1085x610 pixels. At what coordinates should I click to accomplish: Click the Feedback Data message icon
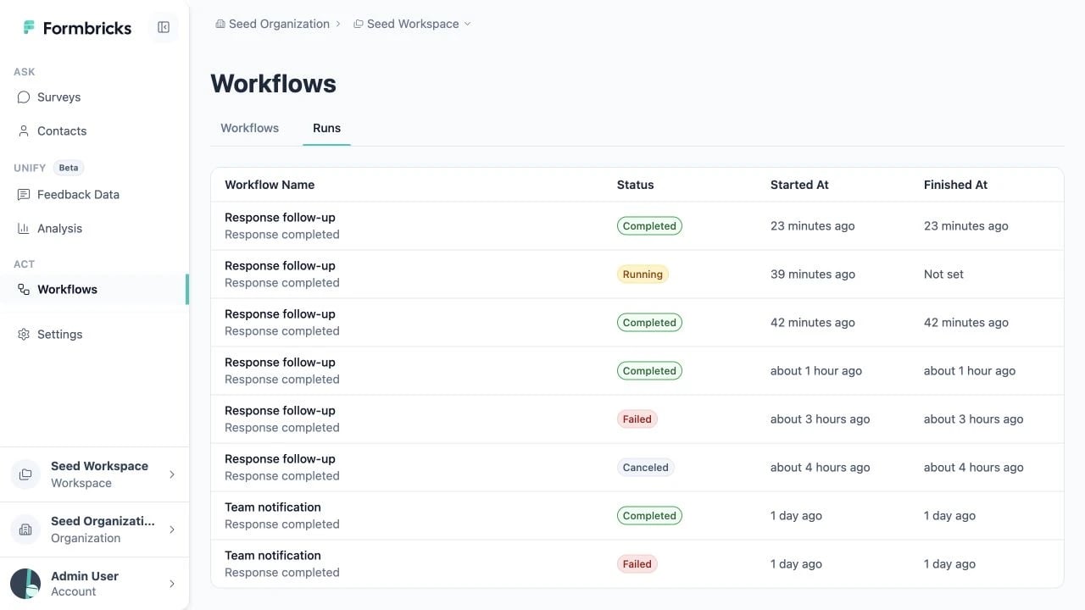click(24, 195)
